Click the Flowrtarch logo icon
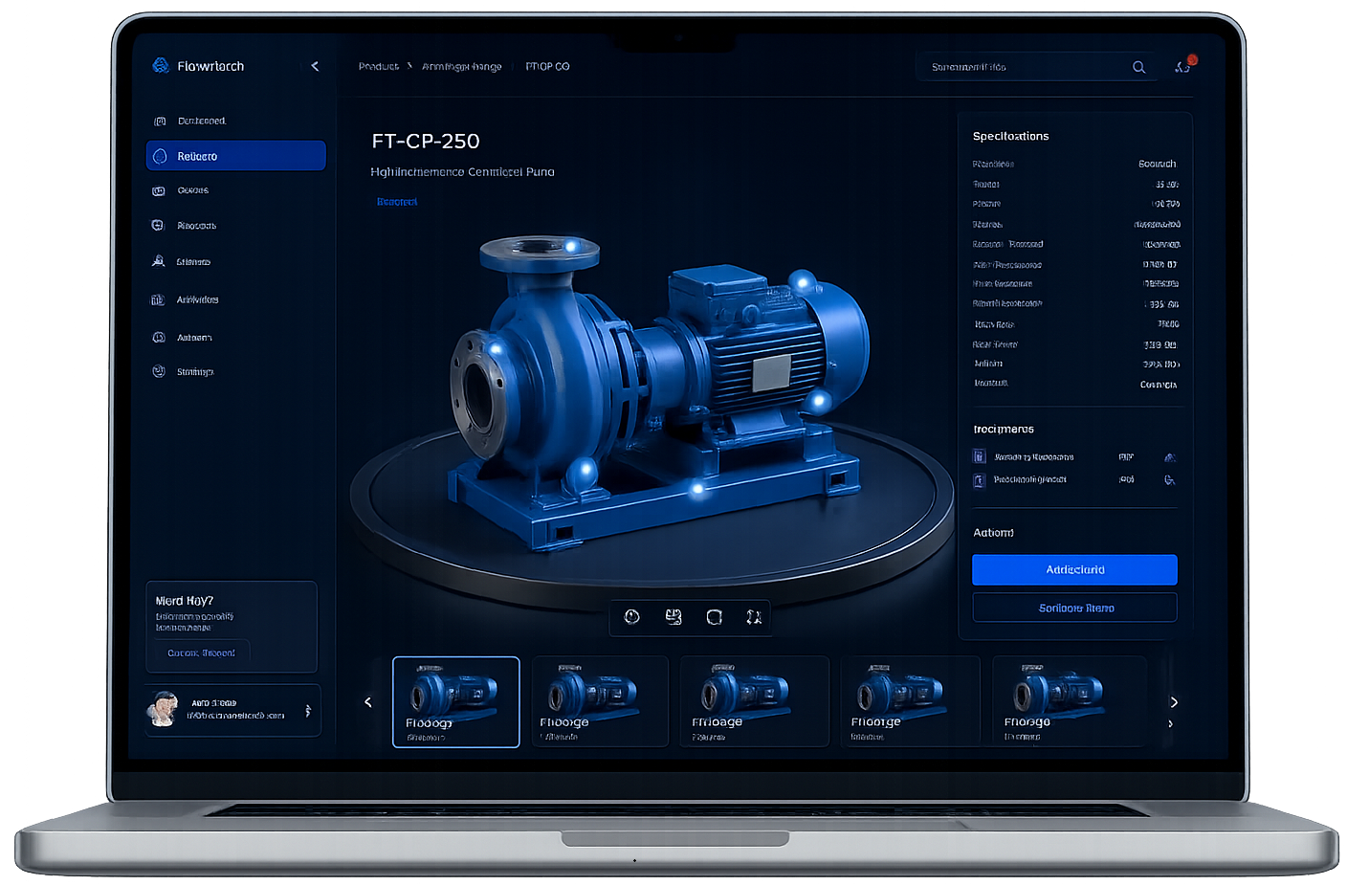Image resolution: width=1347 pixels, height=885 pixels. click(x=161, y=66)
